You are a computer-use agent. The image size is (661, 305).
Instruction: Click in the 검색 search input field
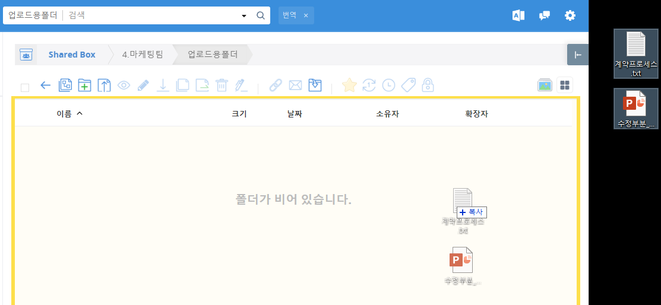point(154,15)
